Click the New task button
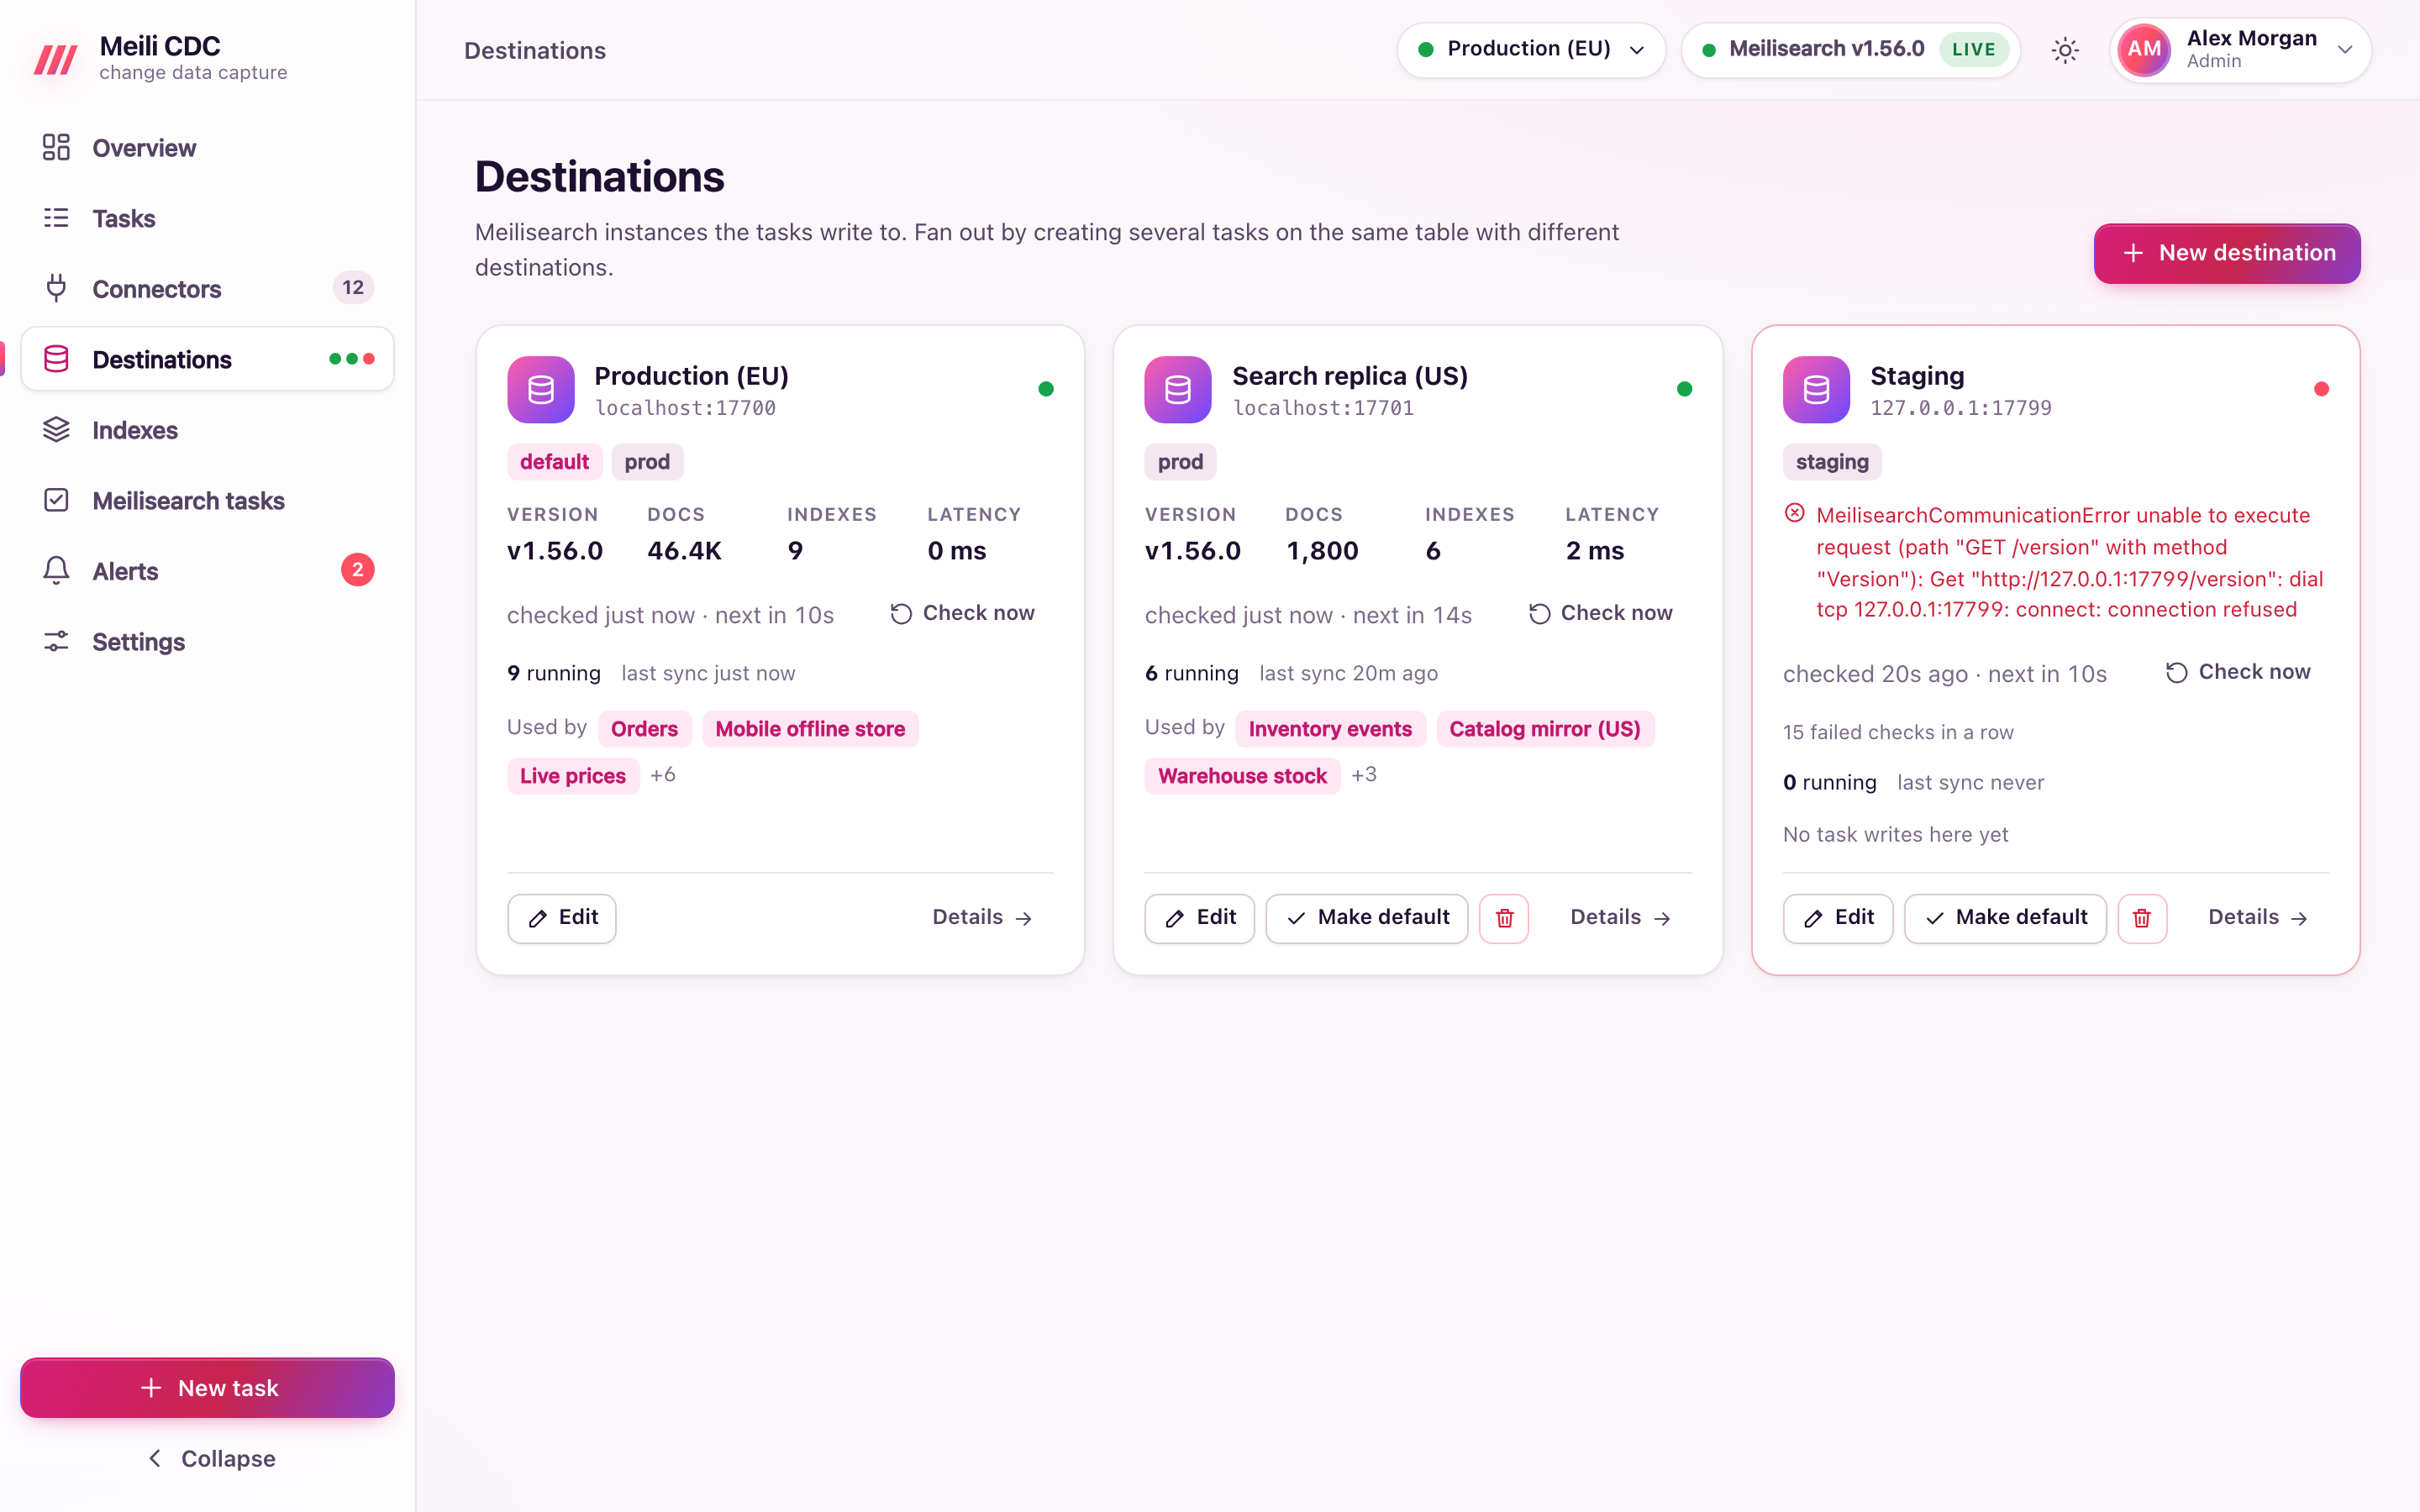Image resolution: width=2420 pixels, height=1512 pixels. click(x=207, y=1388)
